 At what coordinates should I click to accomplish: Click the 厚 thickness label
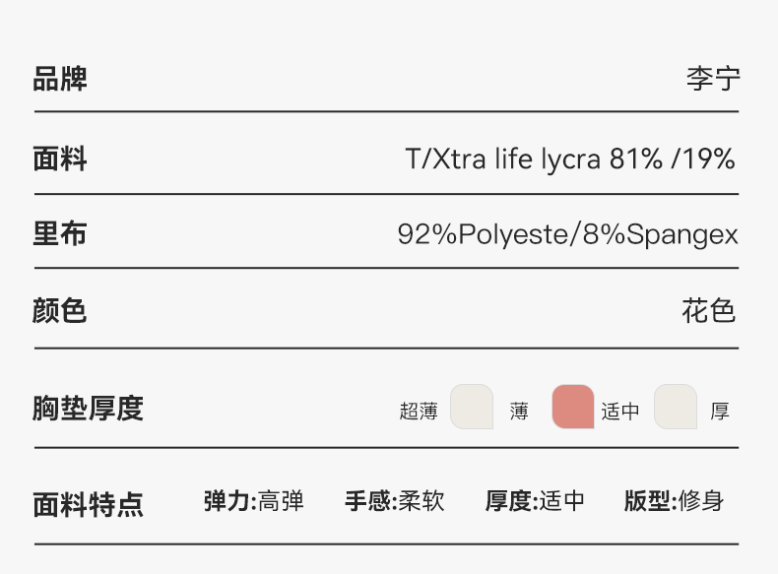(x=720, y=412)
